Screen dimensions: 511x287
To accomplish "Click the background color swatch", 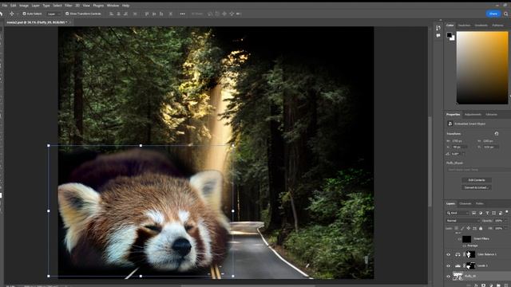I will [x=453, y=38].
